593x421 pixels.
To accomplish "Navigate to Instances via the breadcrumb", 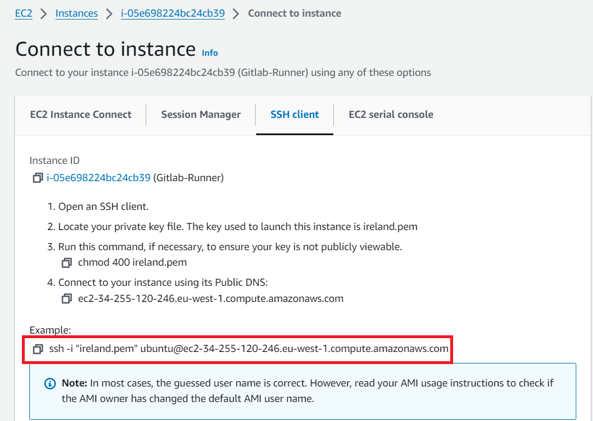I will tap(77, 13).
